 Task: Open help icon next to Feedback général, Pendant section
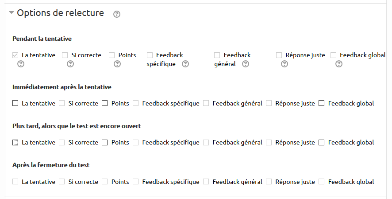pyautogui.click(x=246, y=64)
